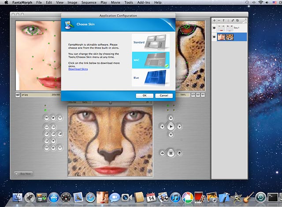Remove the sequence with the minus icon
Screen dimensions: 282x207
click(219, 21)
